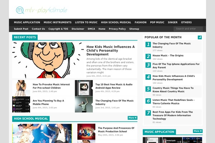Open Copyright & TOS page
Viewport: 215px width, 143px height.
coord(58,29)
